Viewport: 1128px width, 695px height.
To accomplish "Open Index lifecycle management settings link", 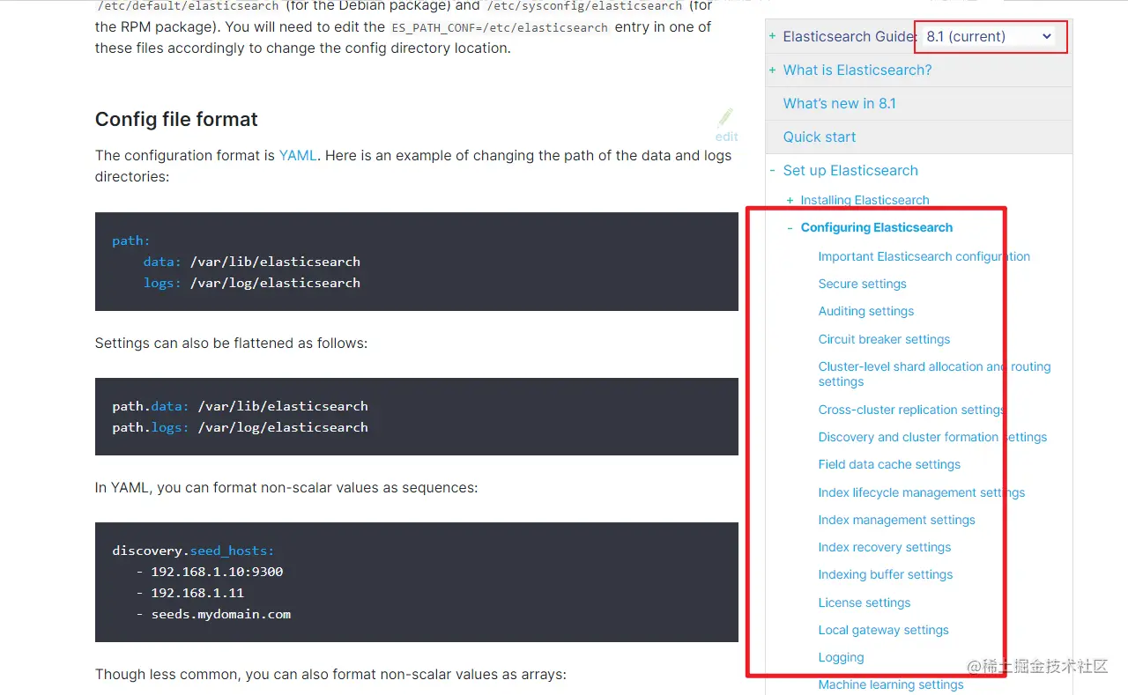I will (921, 492).
